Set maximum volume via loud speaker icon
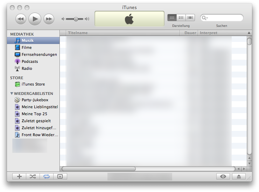The width and height of the screenshot is (259, 192). 87,19
